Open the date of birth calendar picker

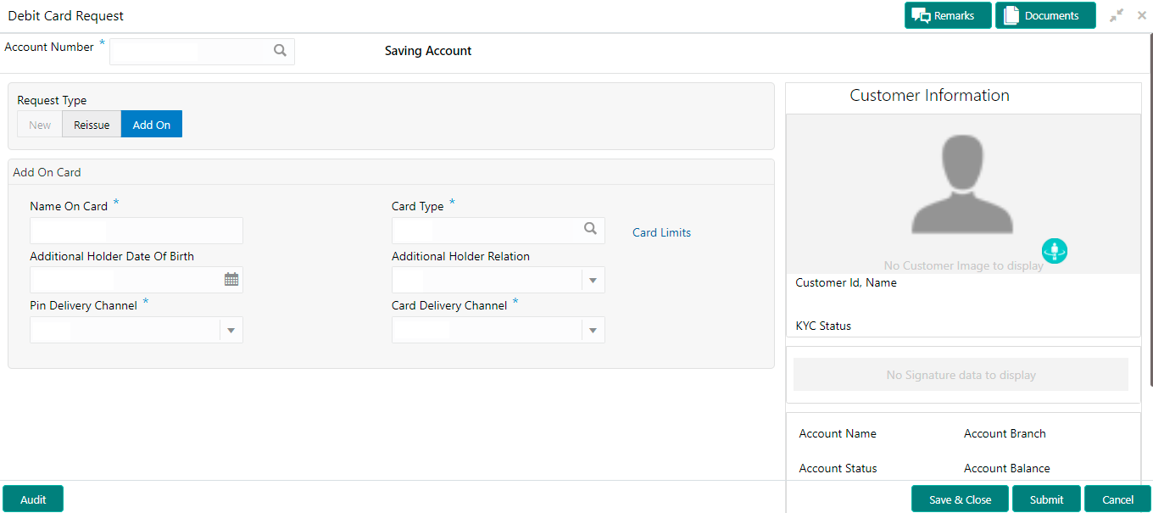[231, 279]
